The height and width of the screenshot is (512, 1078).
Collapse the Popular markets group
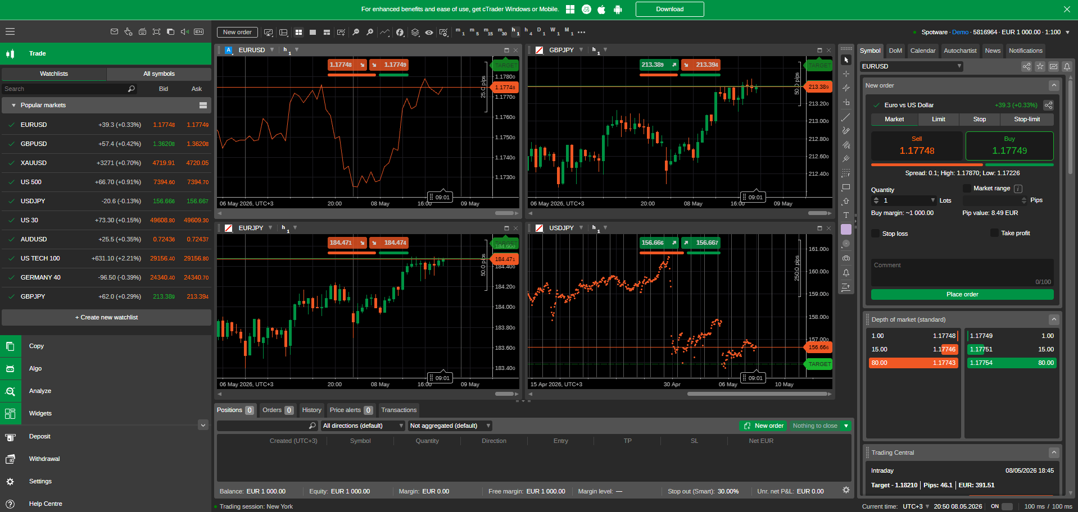13,105
